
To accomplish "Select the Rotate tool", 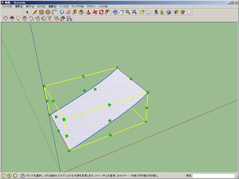I will click(x=101, y=12).
